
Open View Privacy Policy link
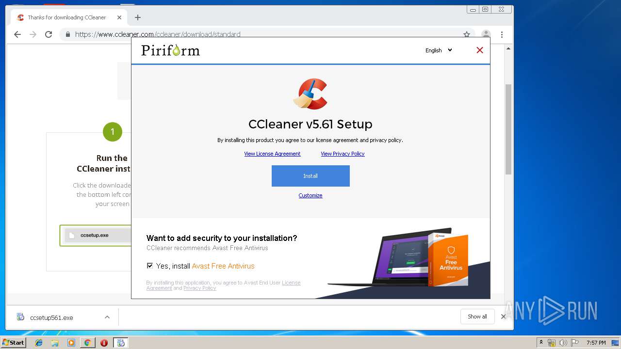coord(343,154)
